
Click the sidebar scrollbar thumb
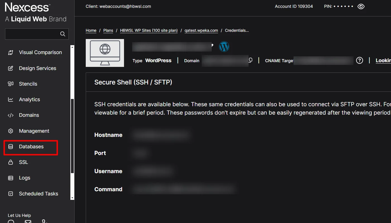pyautogui.click(x=72, y=136)
